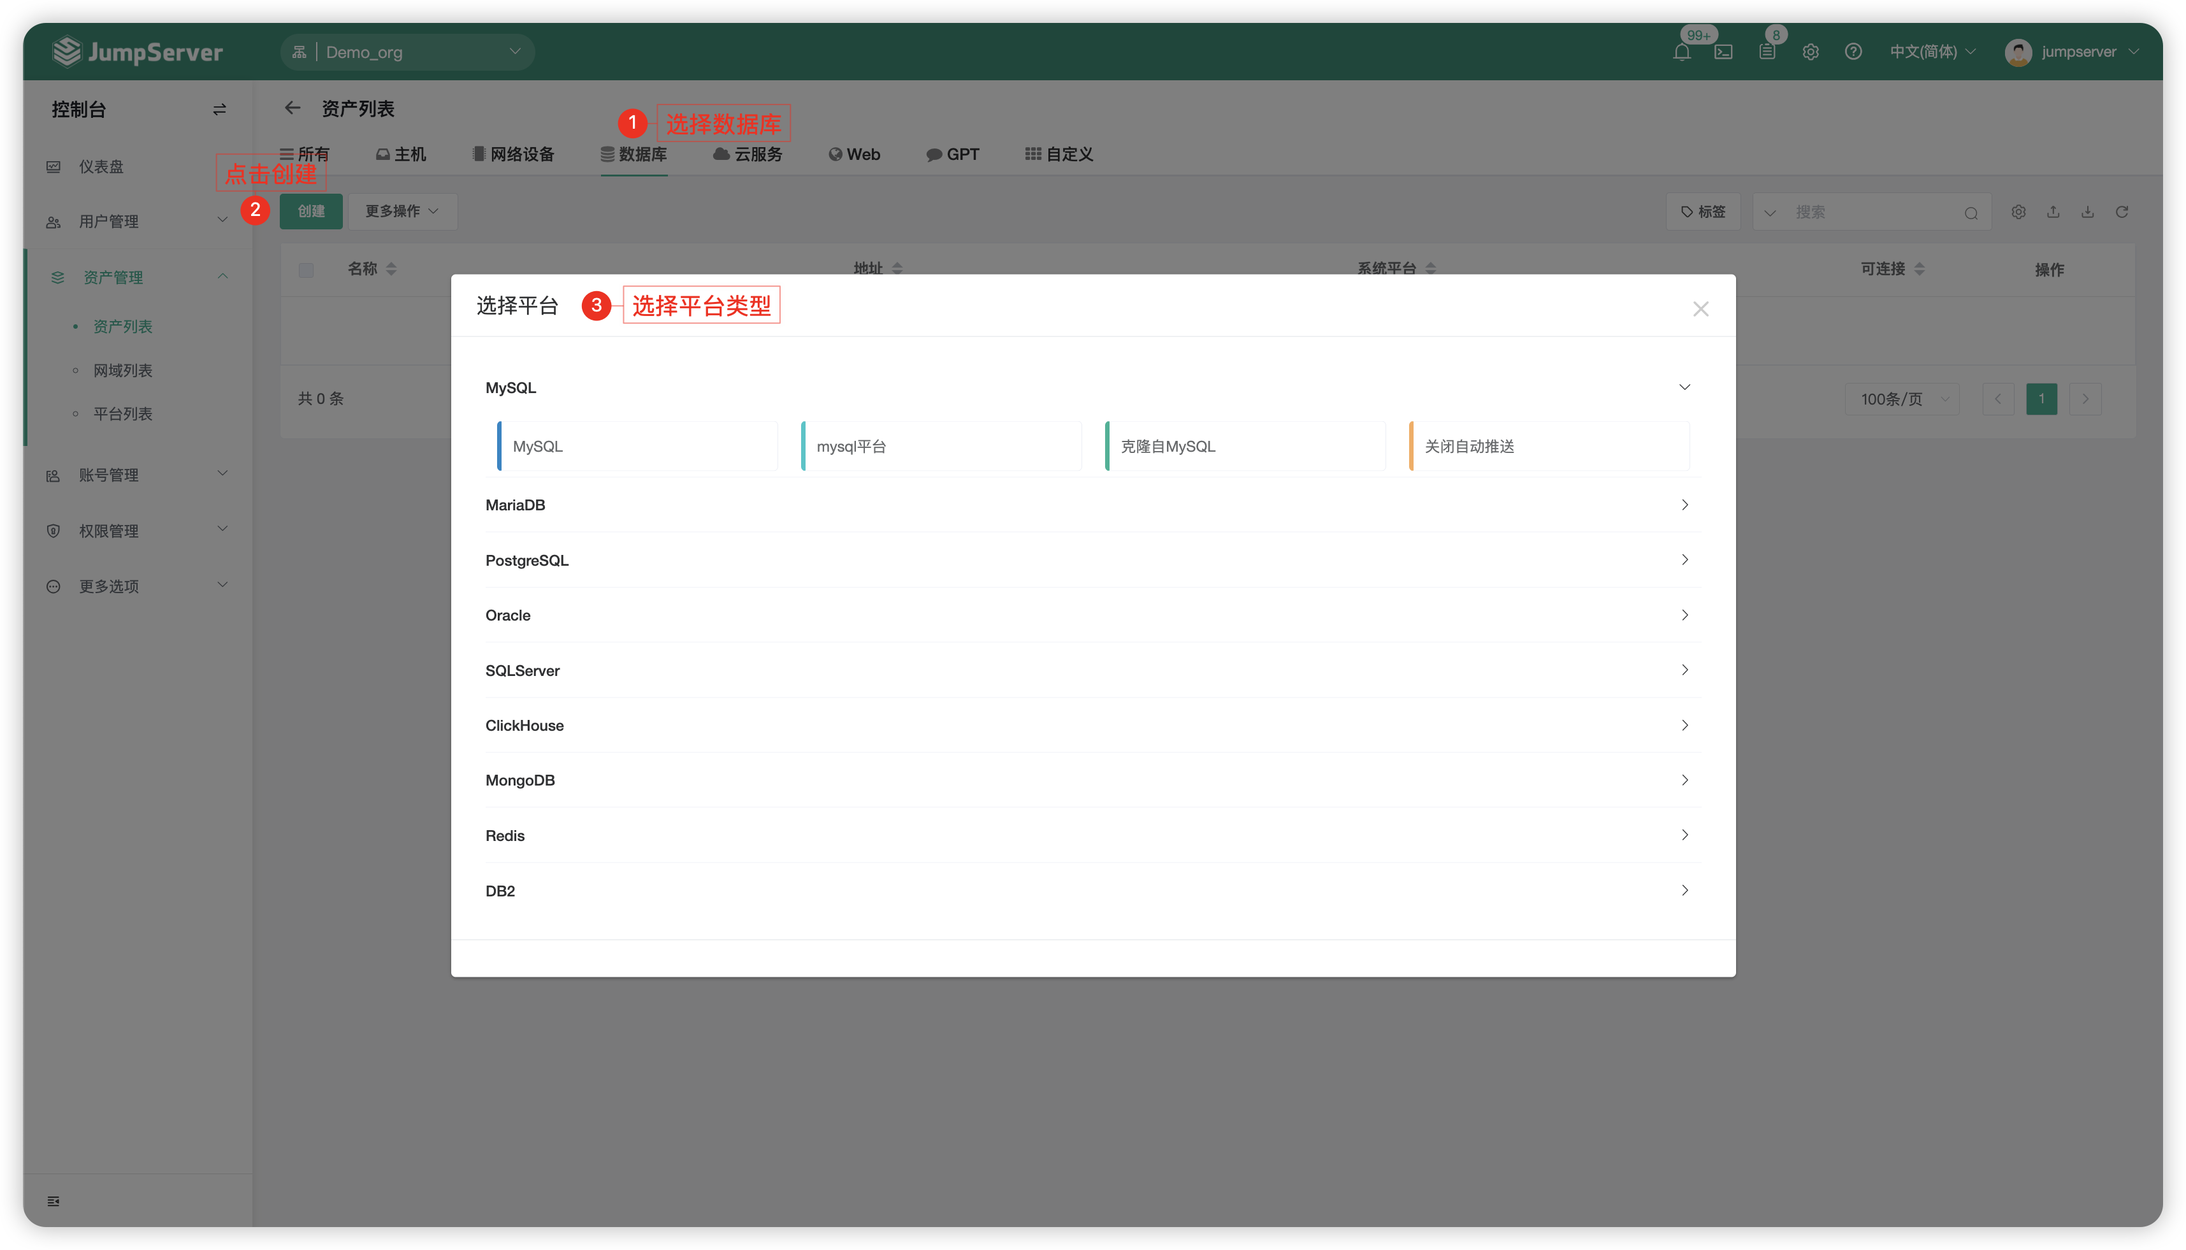
Task: Tick the select-all table checkbox
Action: tap(307, 269)
